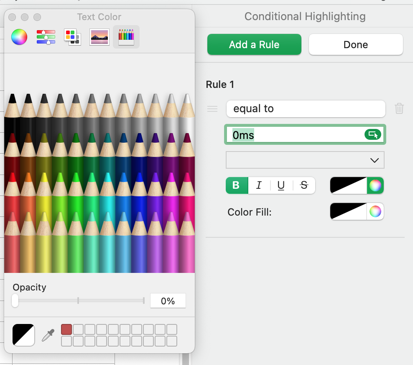Open the color wheel picker tab

tap(19, 37)
